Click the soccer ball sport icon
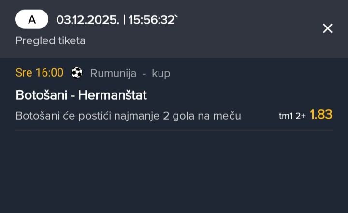 (x=77, y=73)
